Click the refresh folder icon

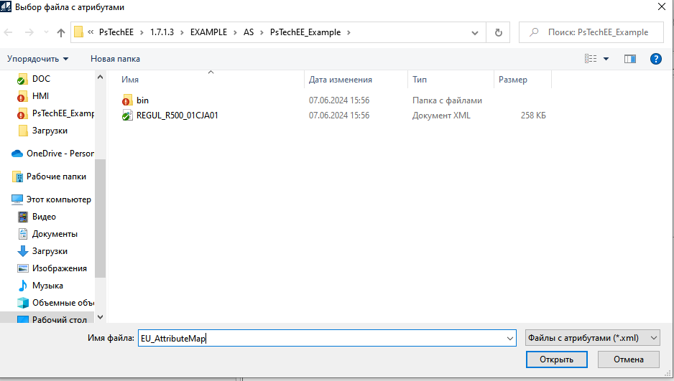pos(497,32)
